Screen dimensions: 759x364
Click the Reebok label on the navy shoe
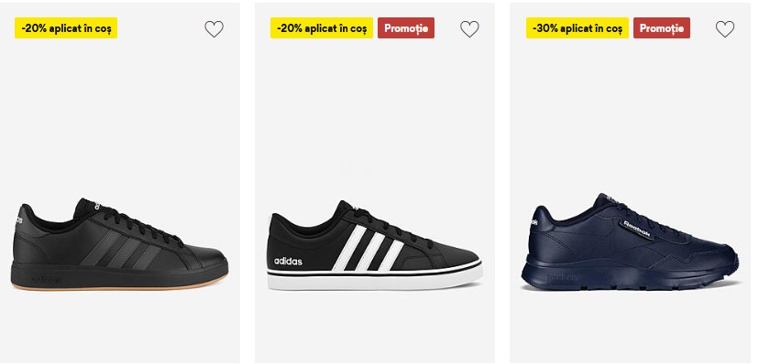(x=636, y=229)
